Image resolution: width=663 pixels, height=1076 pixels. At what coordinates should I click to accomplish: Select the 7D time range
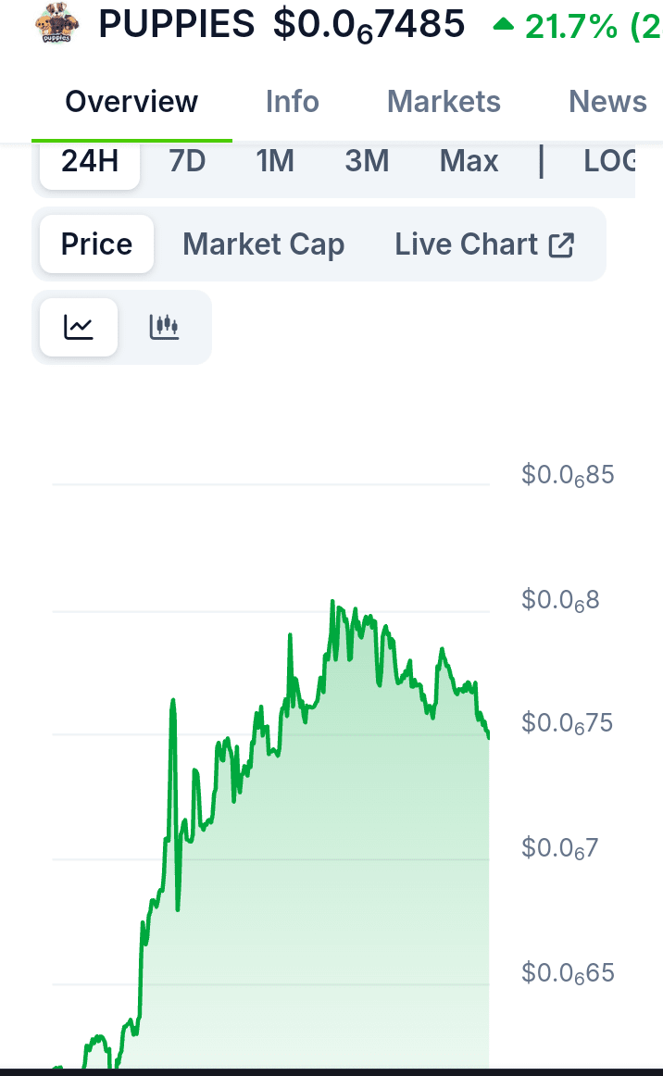point(187,162)
